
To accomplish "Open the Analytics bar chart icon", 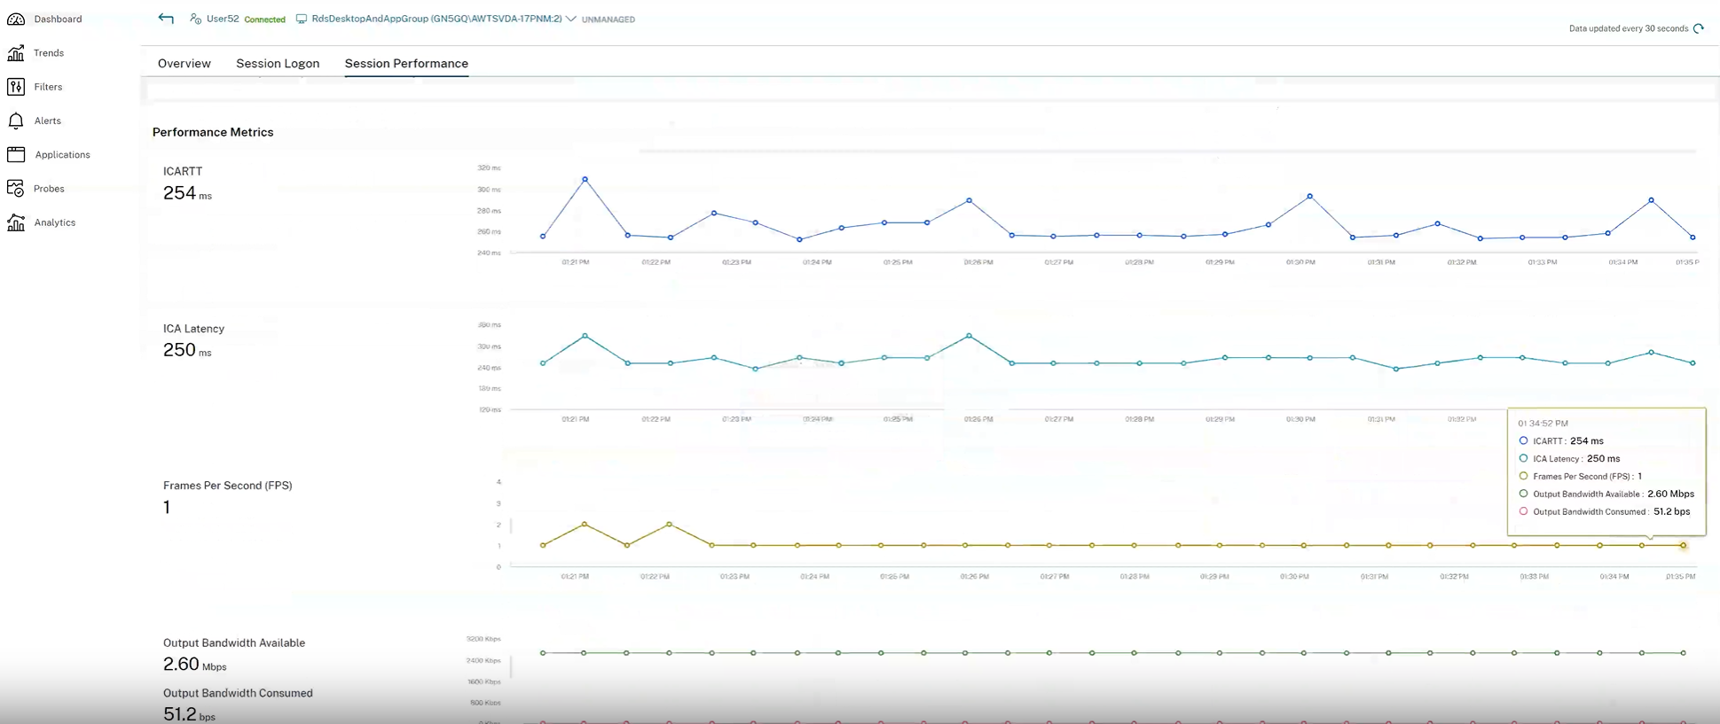I will [16, 222].
